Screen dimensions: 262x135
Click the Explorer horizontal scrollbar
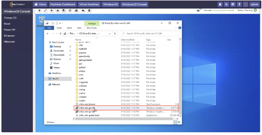click(x=124, y=119)
